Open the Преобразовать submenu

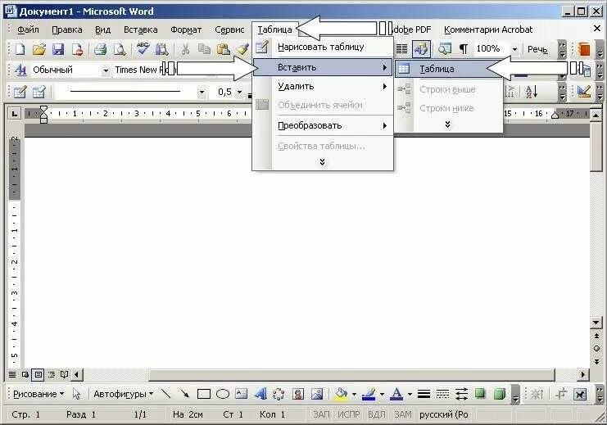(x=323, y=126)
